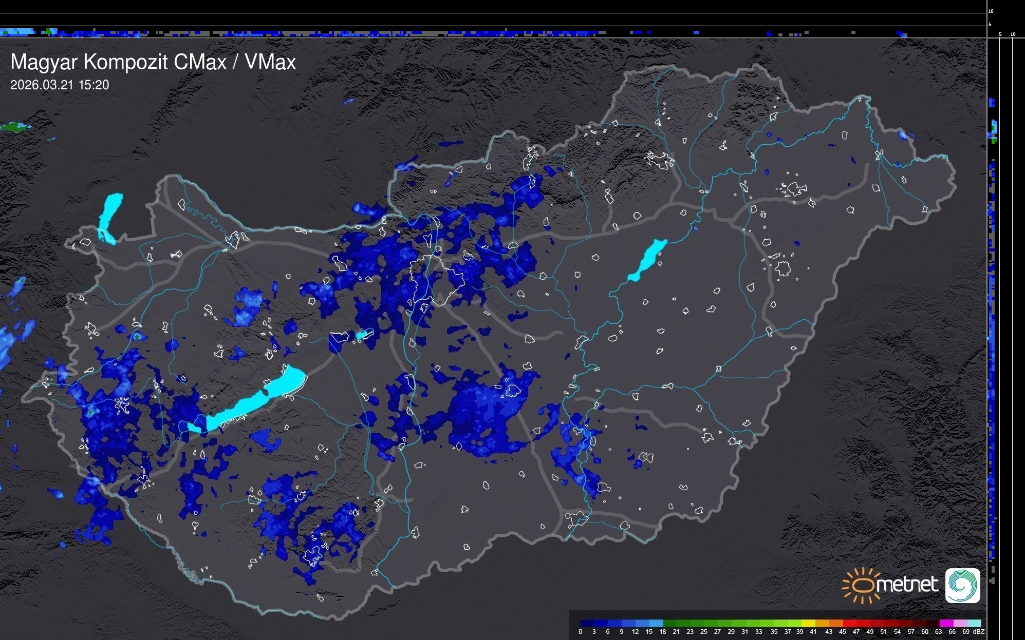Screen dimensions: 1025x640
Task: Click the cyan 69 dBZ legend swatch
Action: pyautogui.click(x=974, y=623)
